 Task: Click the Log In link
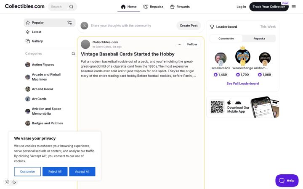click(241, 7)
